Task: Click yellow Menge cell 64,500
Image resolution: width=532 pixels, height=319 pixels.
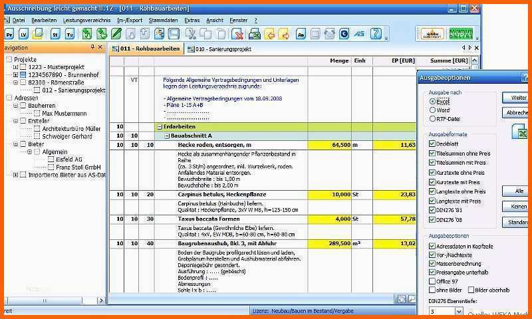Action: (x=329, y=145)
